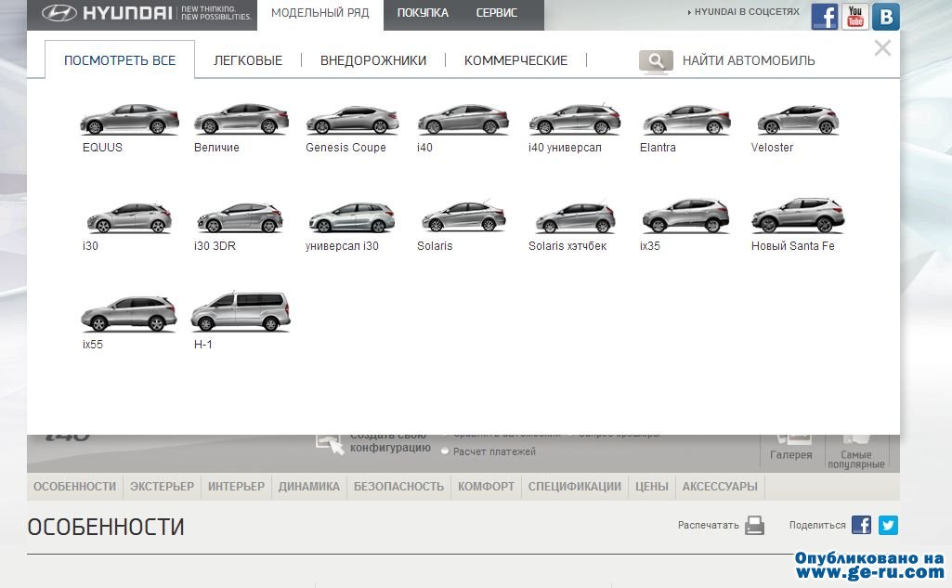Screen dimensions: 952x588
Task: Choose the Новый Santa Fe thumbnail
Action: pyautogui.click(x=798, y=217)
